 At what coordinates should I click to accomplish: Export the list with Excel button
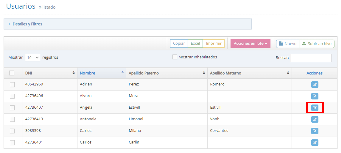point(195,44)
